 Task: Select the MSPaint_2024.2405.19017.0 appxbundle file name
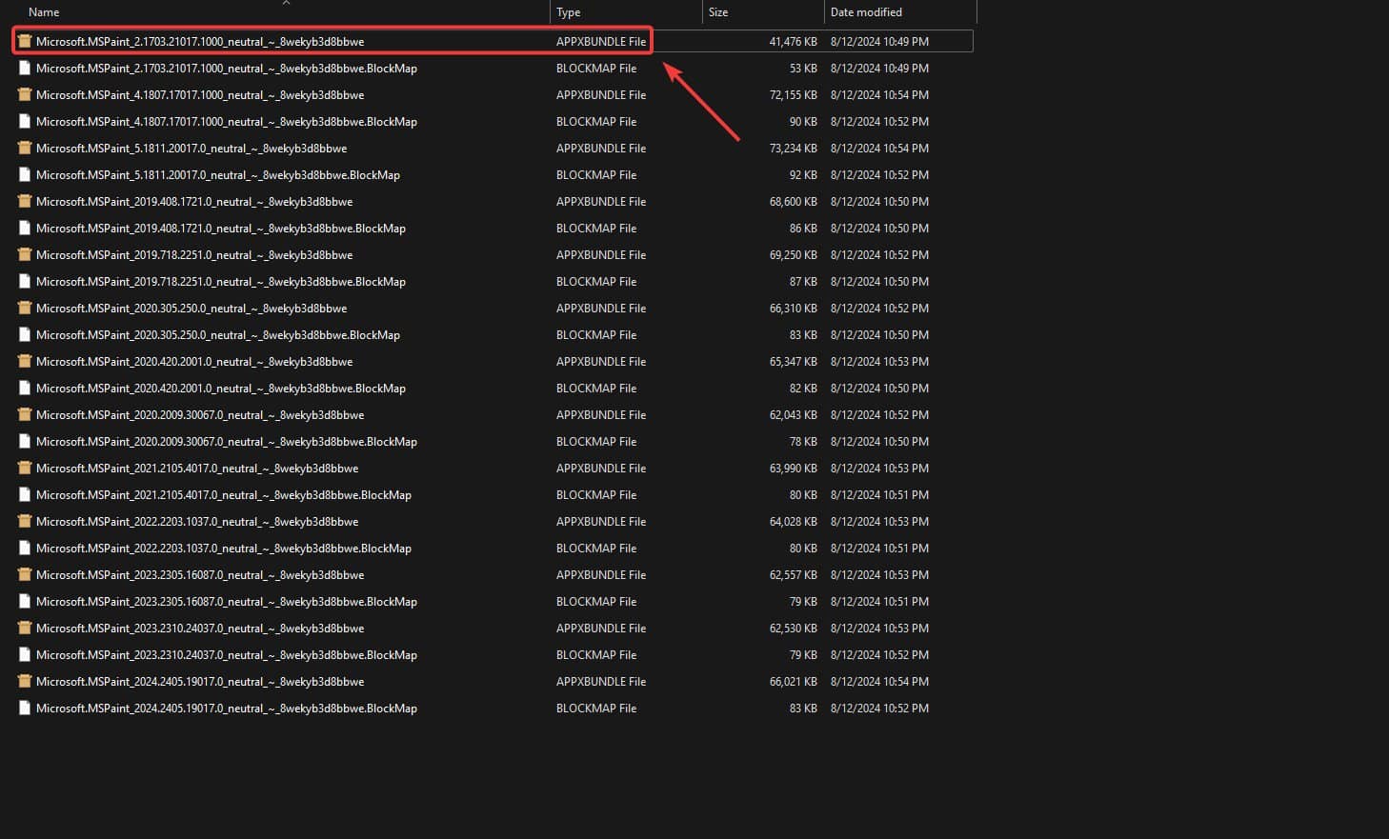200,682
